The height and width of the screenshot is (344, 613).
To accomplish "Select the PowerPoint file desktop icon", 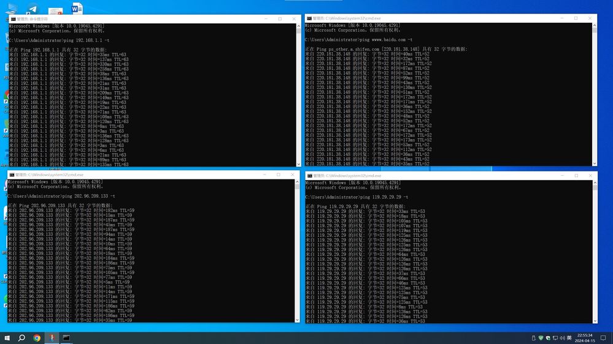I will coord(55,11).
